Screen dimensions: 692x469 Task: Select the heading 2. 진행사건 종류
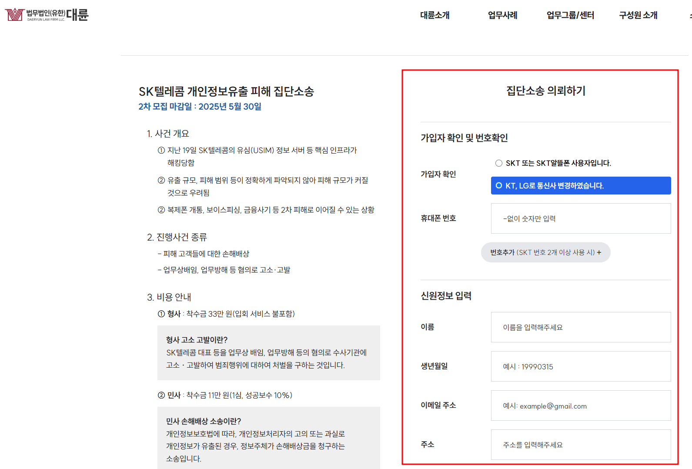tap(177, 237)
